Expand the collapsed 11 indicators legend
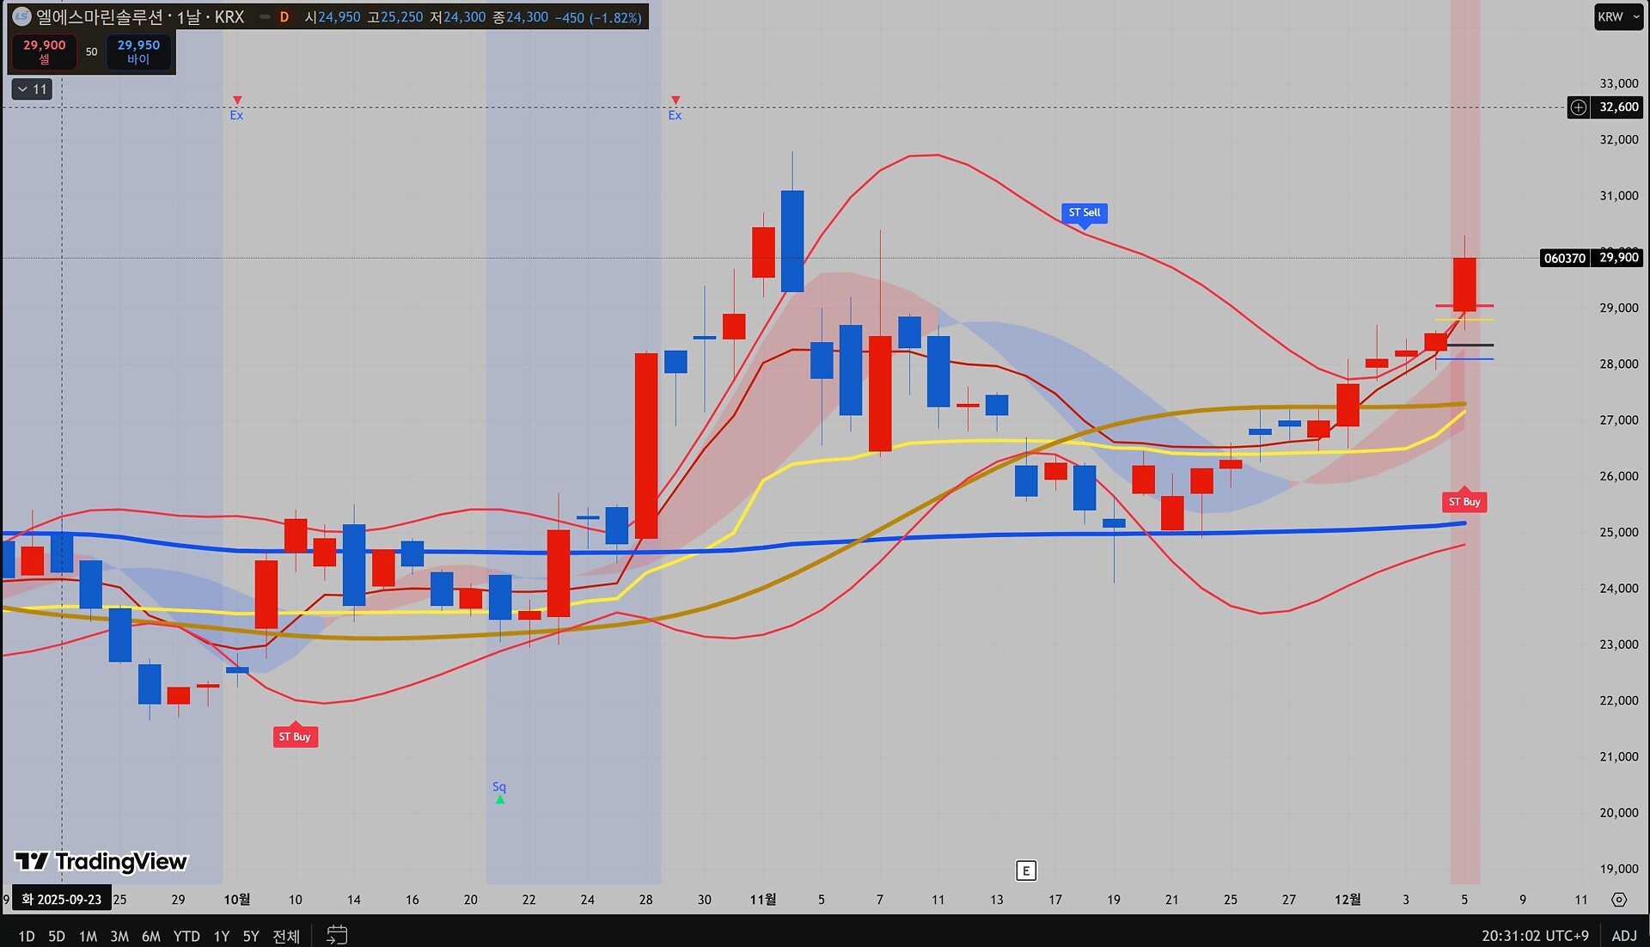 click(x=32, y=89)
